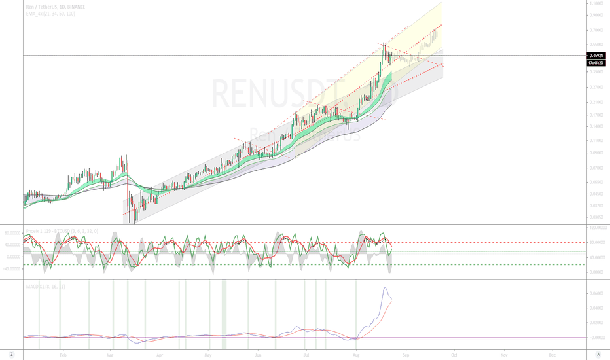Click the Z timezone button at bottom left
Screen dimensions: 610x360
12,355
